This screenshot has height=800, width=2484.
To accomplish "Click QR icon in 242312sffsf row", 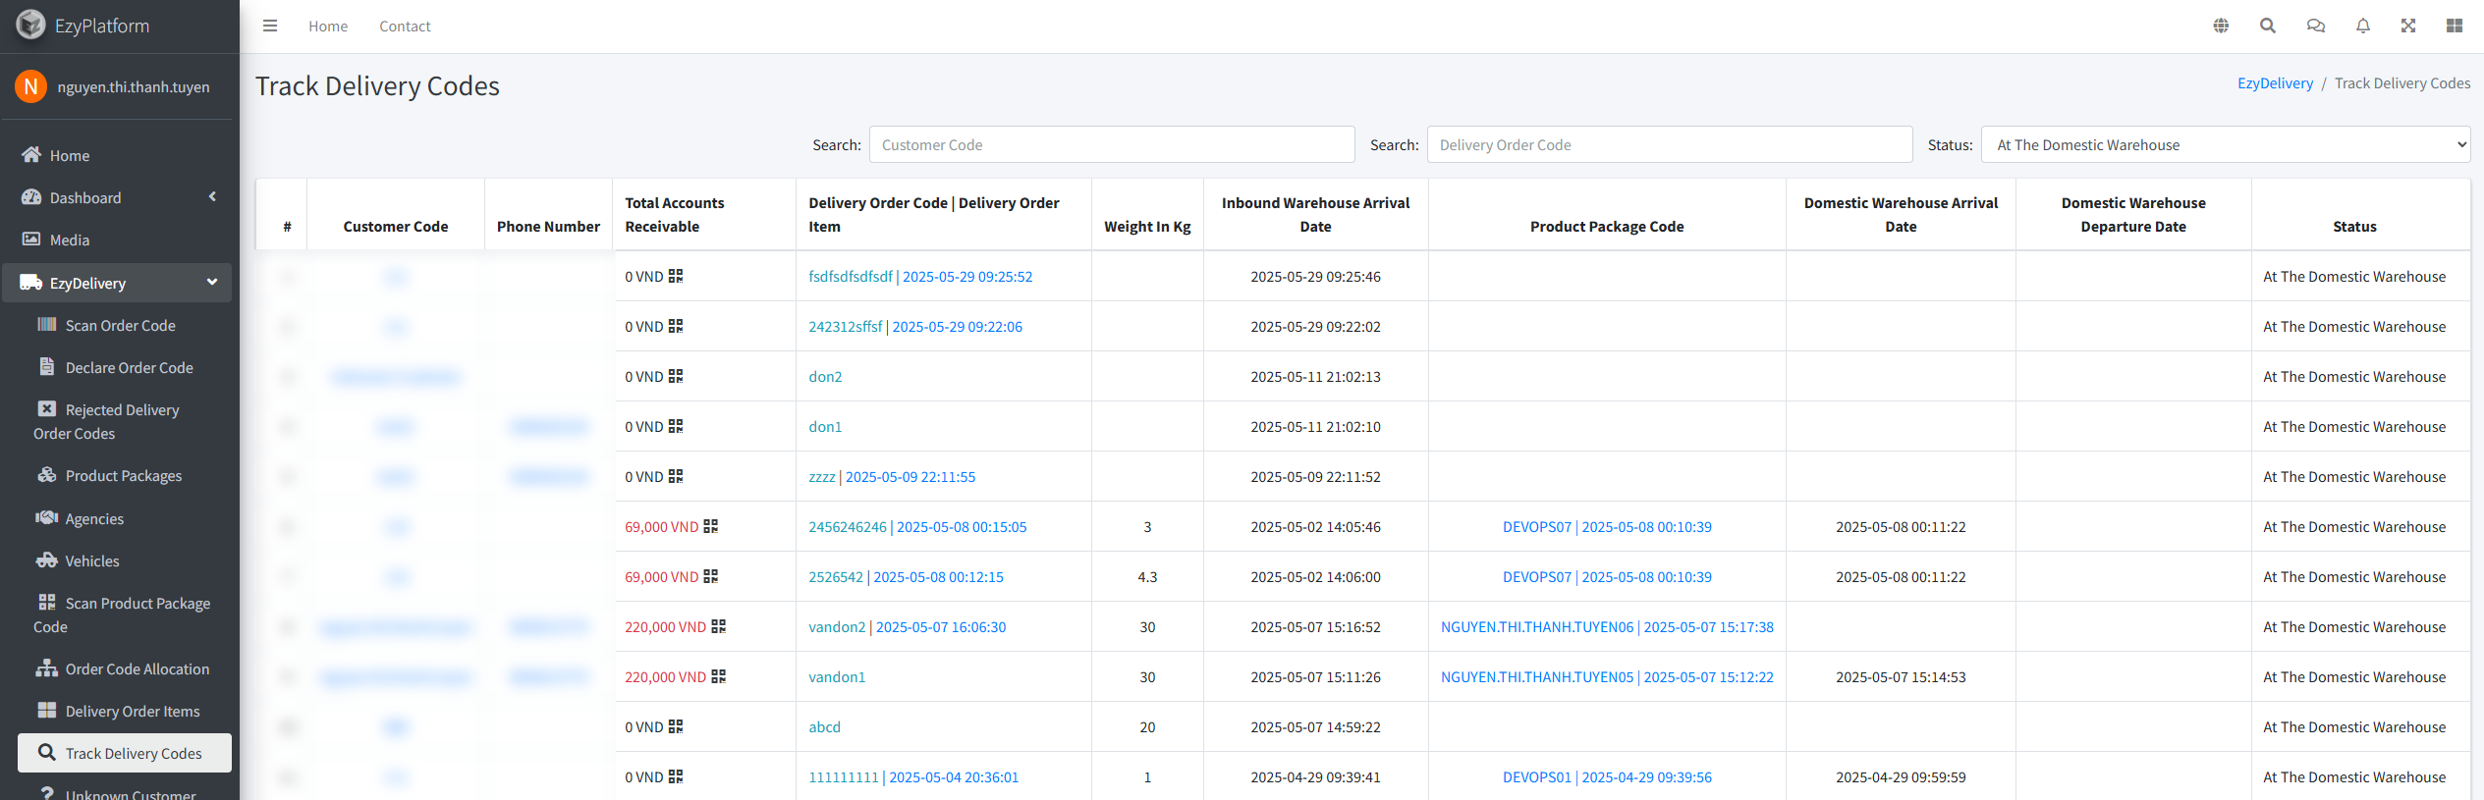I will coord(676,326).
